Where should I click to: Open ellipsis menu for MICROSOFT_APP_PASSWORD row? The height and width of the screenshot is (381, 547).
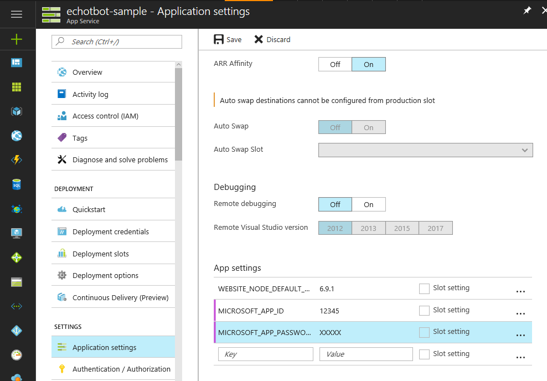coord(520,335)
